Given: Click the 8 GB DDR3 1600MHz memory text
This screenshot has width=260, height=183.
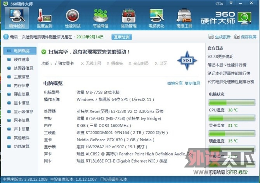Looking at the screenshot, I should coord(104,126).
